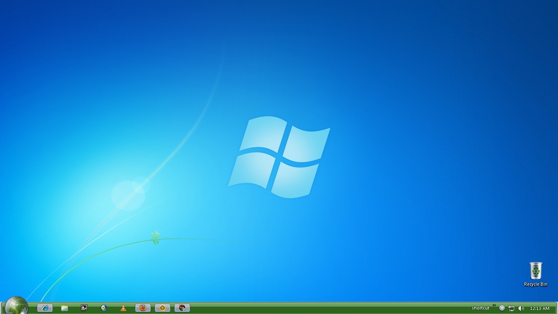
Task: Launch Windows Media Center disc icon
Action: (x=104, y=308)
